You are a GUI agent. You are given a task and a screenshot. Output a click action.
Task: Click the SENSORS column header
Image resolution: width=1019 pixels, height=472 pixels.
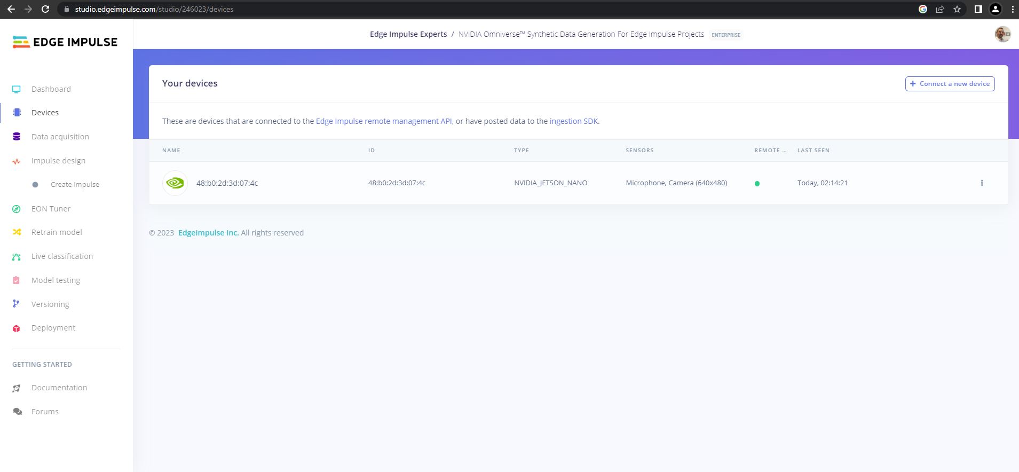point(639,151)
